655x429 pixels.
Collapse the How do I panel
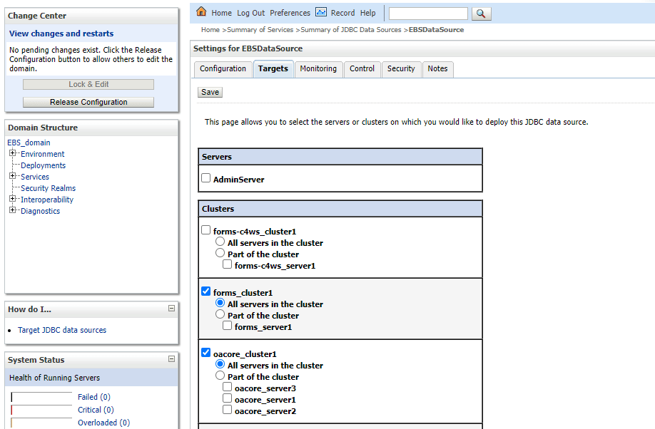click(171, 309)
